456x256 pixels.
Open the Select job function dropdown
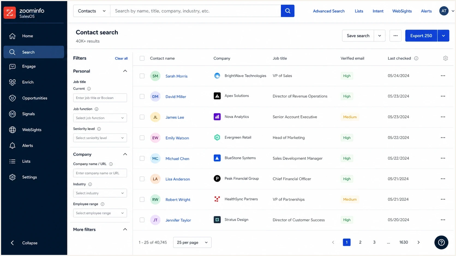(x=100, y=118)
